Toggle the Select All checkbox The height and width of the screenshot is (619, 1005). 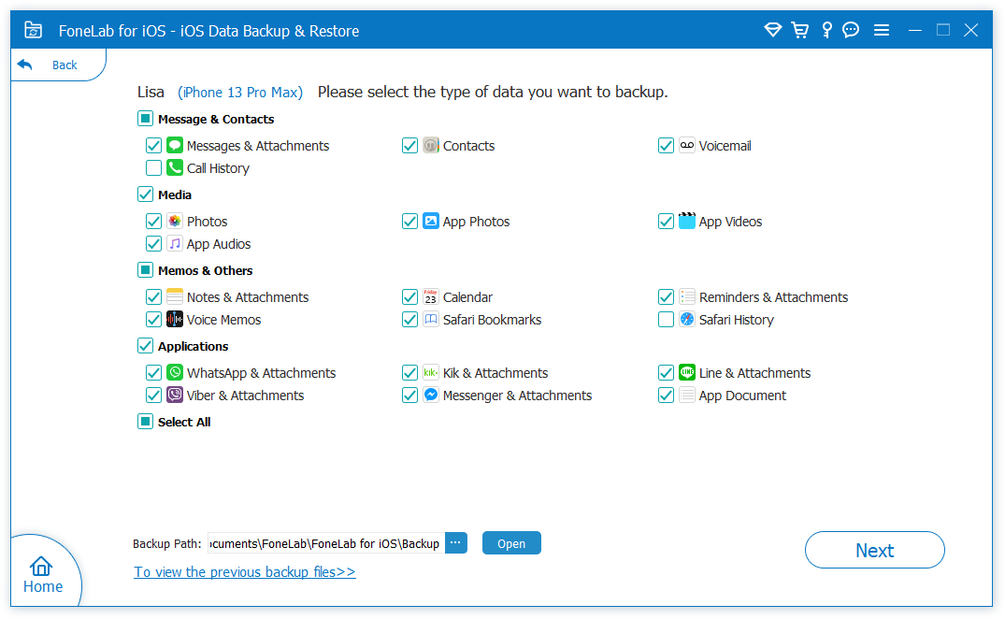(x=145, y=422)
